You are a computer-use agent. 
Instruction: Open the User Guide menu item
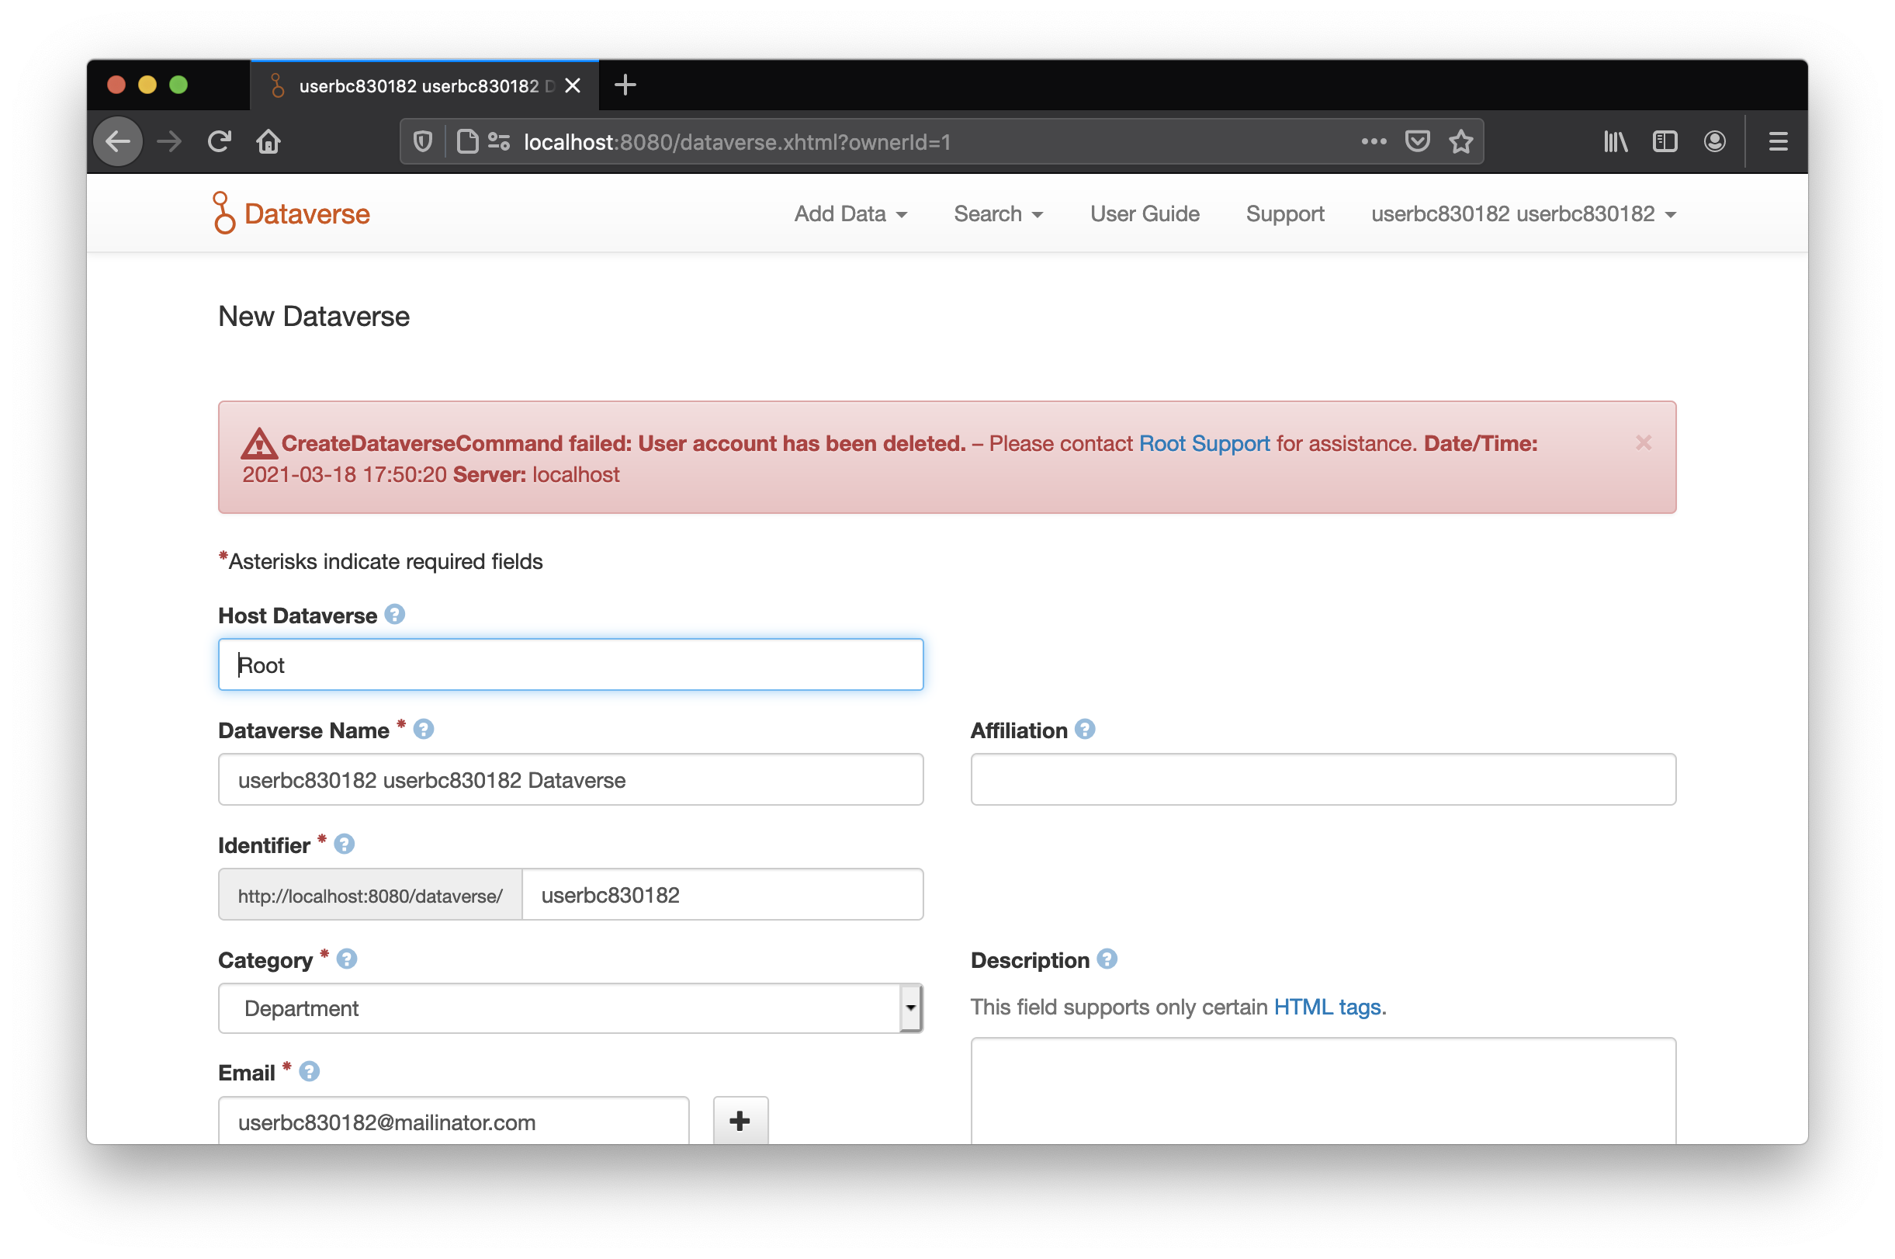click(x=1144, y=214)
